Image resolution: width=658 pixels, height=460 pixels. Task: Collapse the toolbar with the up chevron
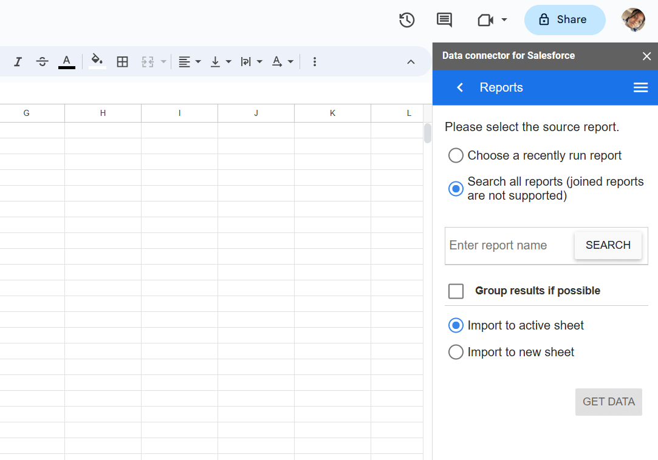pos(411,62)
